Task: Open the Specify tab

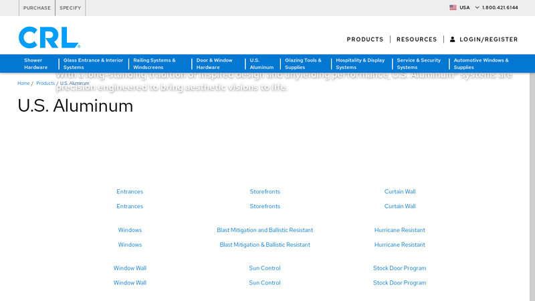Action: (70, 8)
